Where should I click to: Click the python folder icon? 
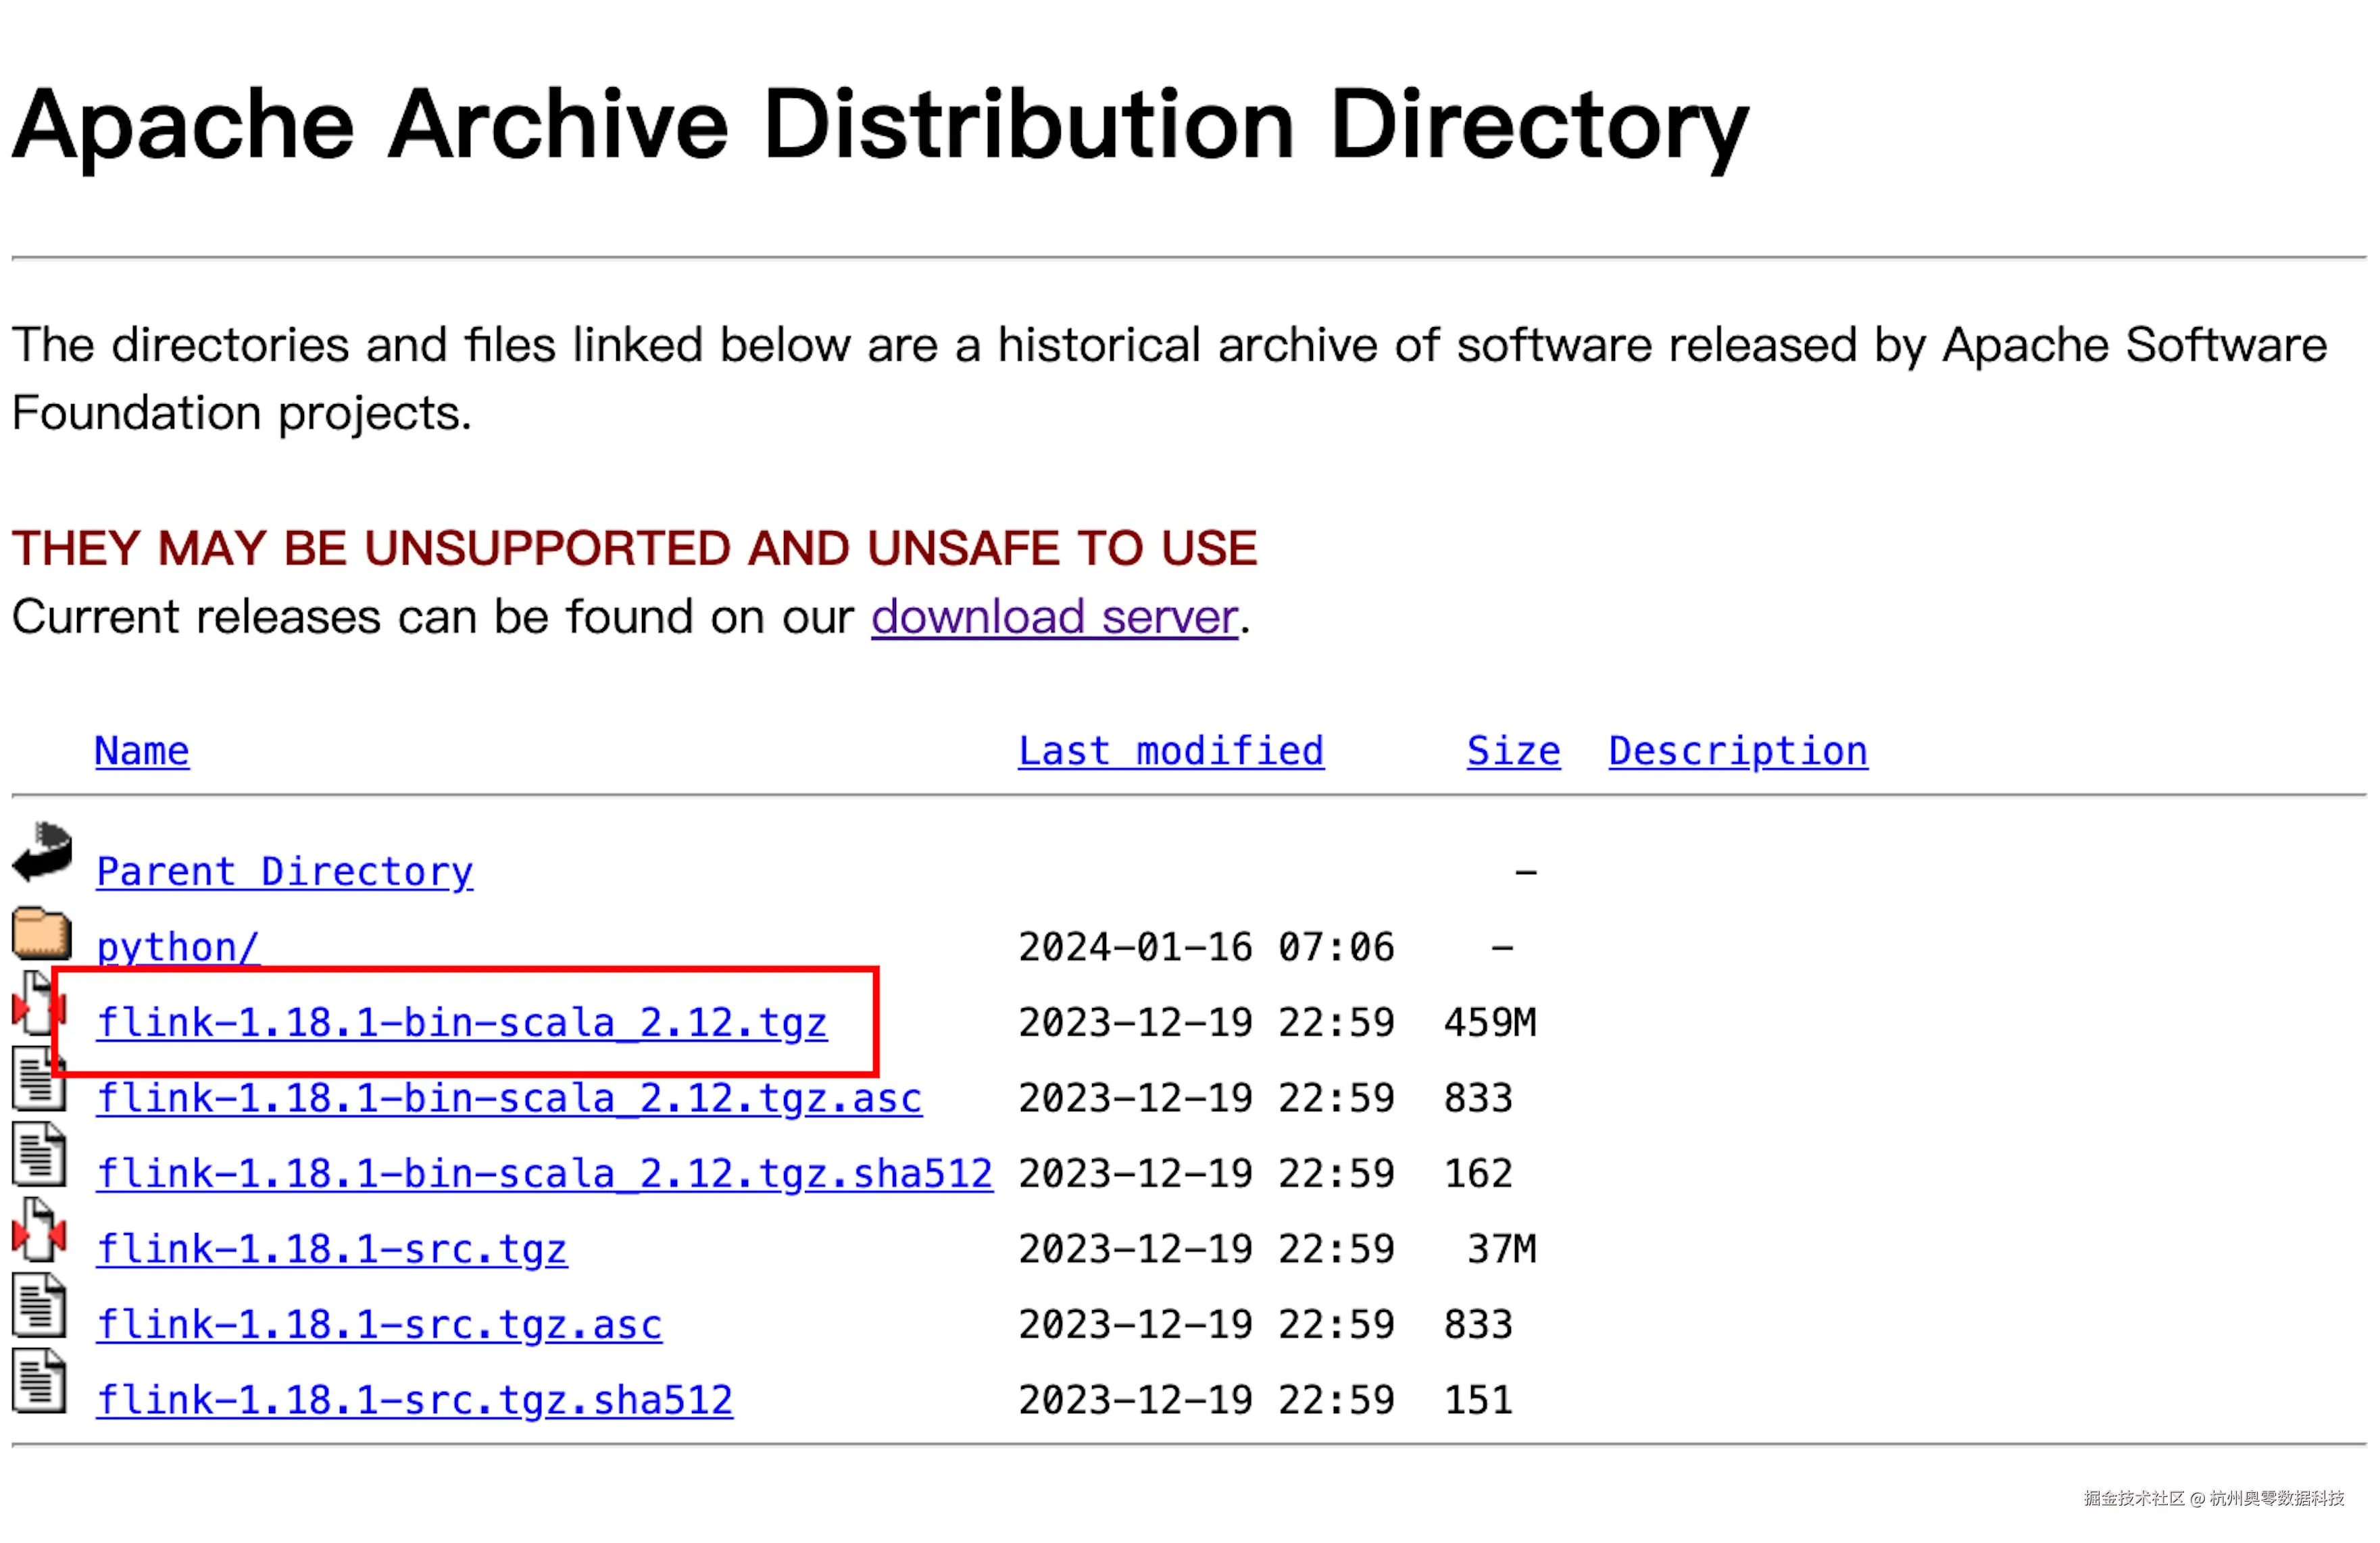point(42,933)
